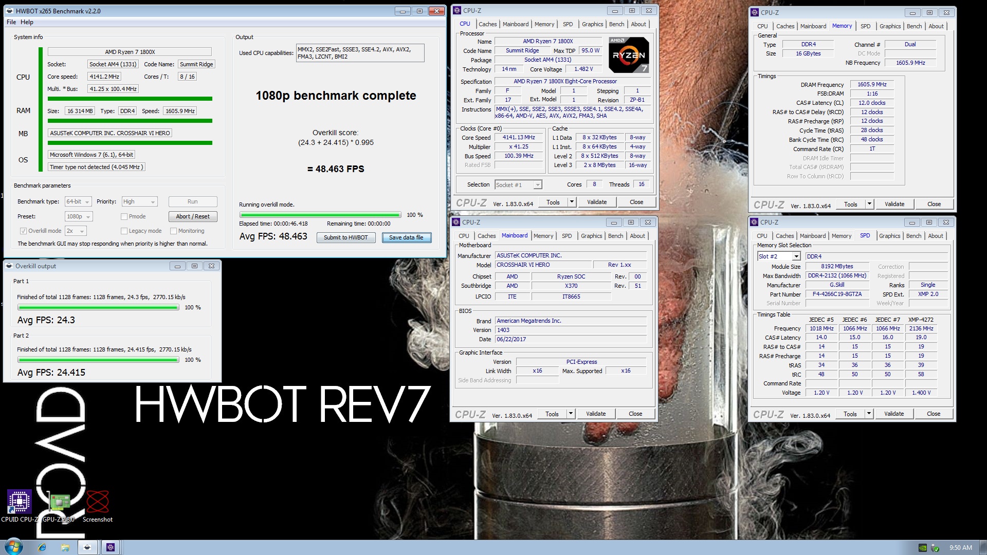Click the Part 2 progress bar
The height and width of the screenshot is (555, 987).
click(98, 360)
